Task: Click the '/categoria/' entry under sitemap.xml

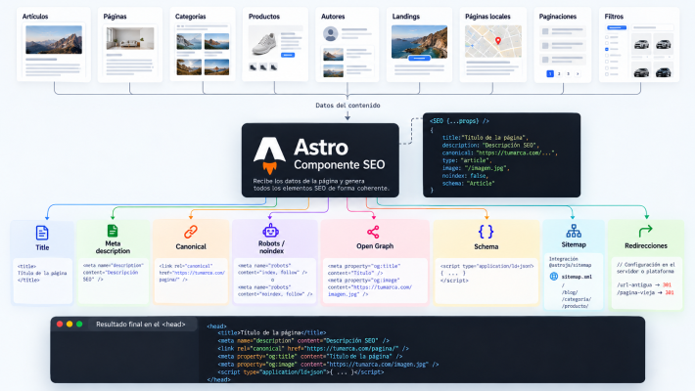Action: coord(577,299)
